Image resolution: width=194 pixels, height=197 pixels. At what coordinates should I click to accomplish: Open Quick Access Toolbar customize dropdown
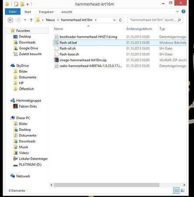(x=28, y=4)
